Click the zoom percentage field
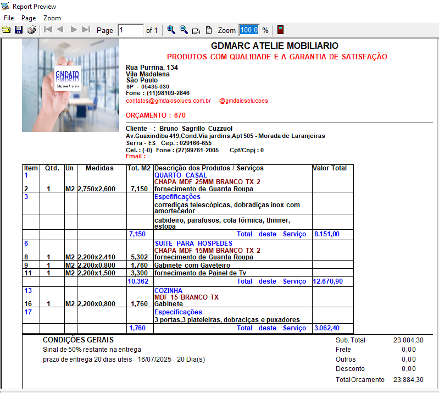This screenshot has height=393, width=439. (x=249, y=30)
